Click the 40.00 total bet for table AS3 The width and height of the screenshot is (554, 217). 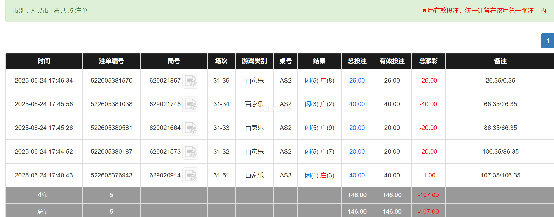pos(357,175)
